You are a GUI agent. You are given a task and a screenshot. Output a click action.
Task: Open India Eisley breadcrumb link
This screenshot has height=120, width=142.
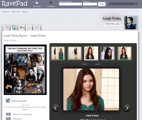16,12
